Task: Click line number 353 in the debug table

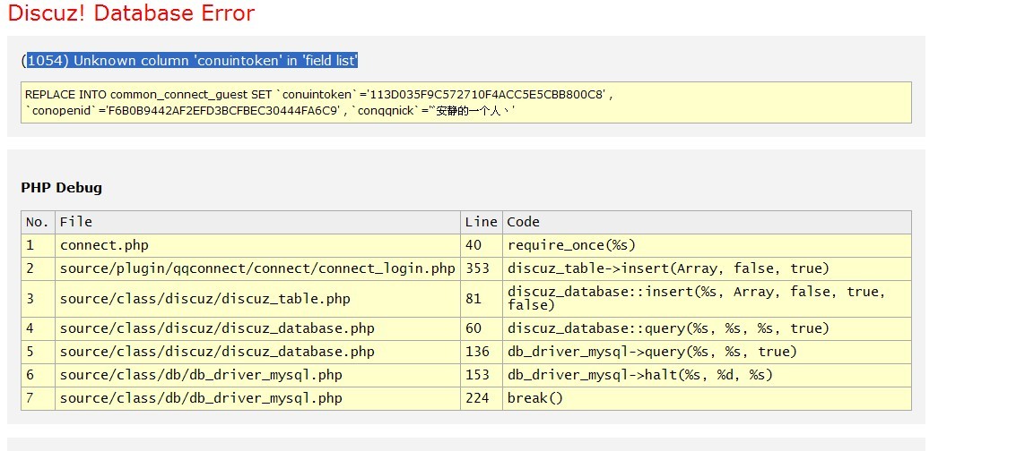Action: (477, 268)
